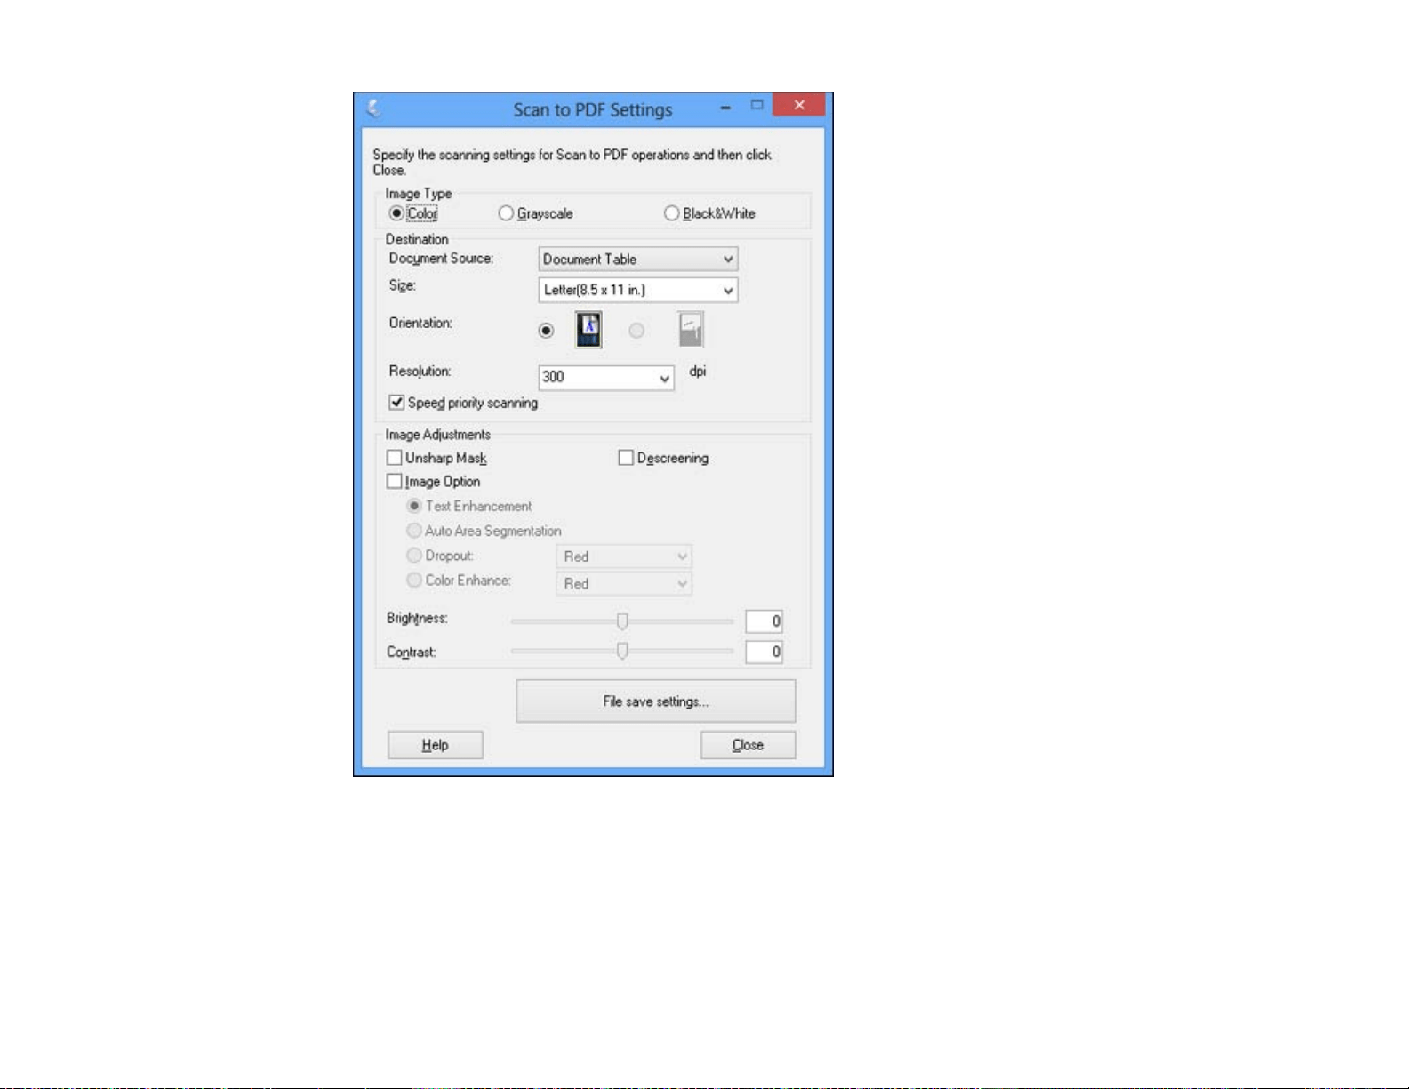Open File save settings
The height and width of the screenshot is (1089, 1409).
tap(656, 701)
